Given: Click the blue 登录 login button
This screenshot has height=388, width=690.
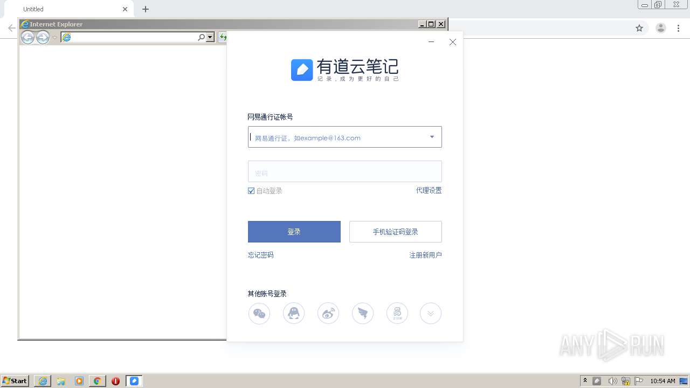Looking at the screenshot, I should 294,232.
